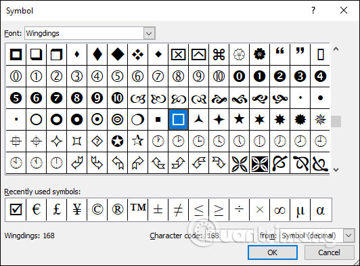The image size is (360, 266).
Task: Confirm with the OK button
Action: click(273, 252)
